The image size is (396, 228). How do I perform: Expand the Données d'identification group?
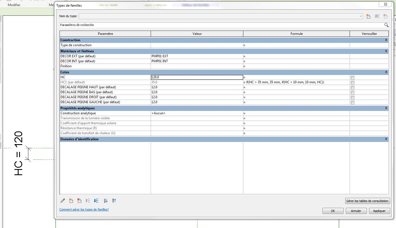point(386,139)
